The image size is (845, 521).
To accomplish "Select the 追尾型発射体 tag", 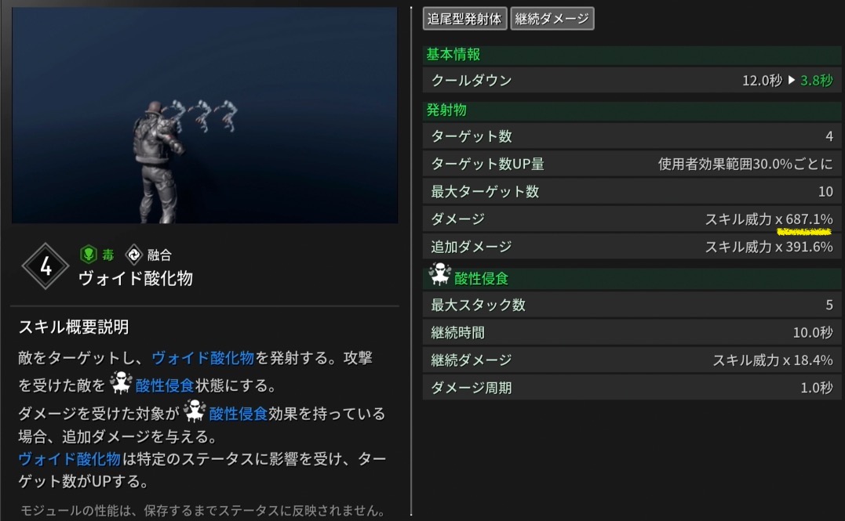I will [x=464, y=19].
